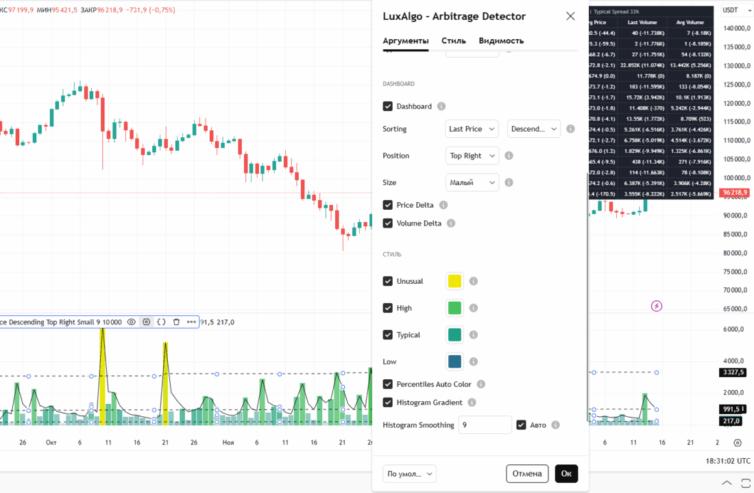Click the 991,5 indicator value label
The width and height of the screenshot is (754, 493).
732,409
